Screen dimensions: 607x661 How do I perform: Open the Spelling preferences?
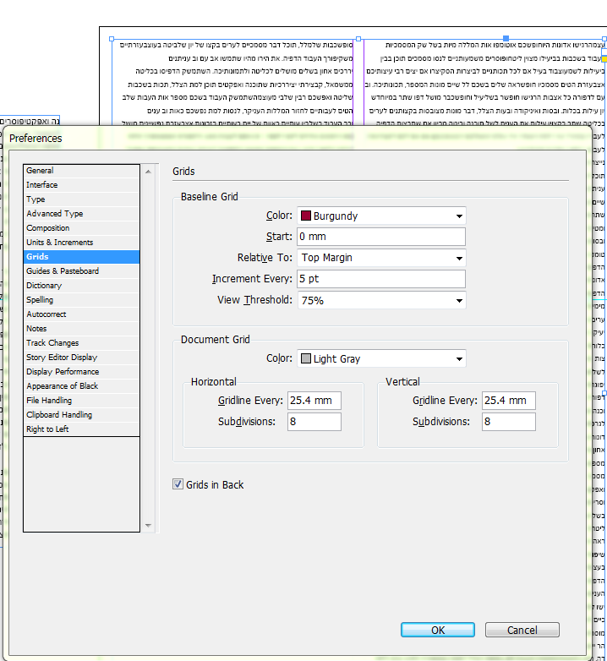coord(81,300)
